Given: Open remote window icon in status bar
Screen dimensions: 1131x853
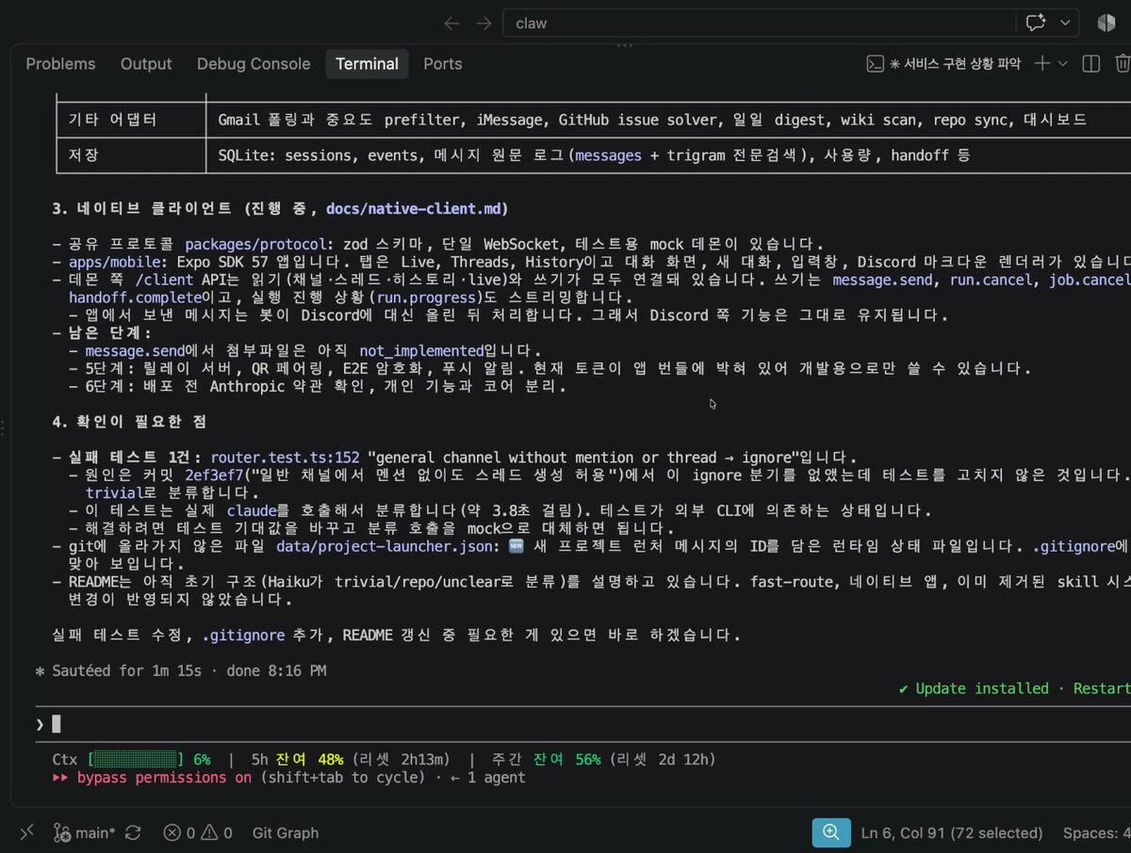Looking at the screenshot, I should coord(26,833).
